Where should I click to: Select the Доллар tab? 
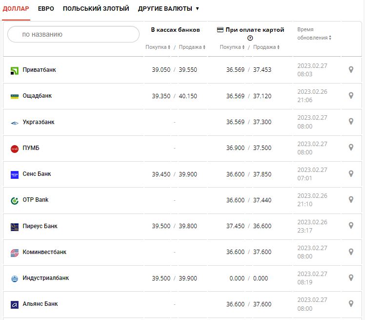16,9
